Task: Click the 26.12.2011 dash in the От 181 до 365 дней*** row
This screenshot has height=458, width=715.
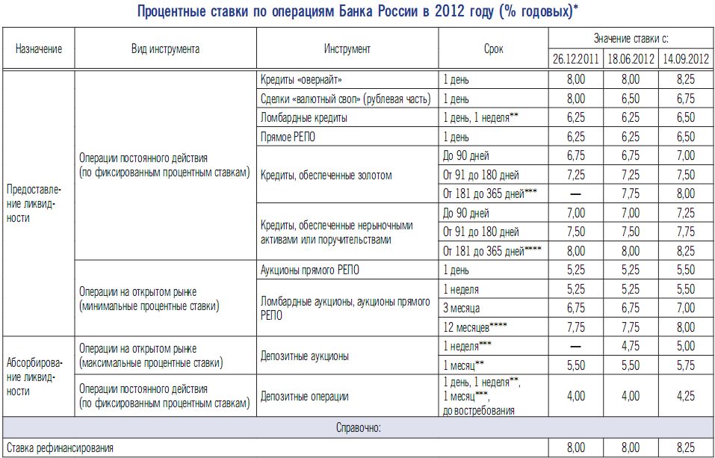Action: 575,194
